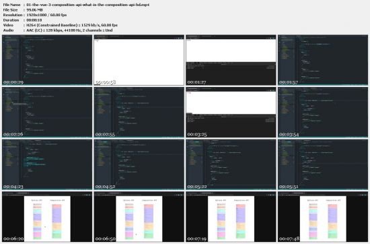Click the diagram frame stamped 00:07:19

click(231, 217)
